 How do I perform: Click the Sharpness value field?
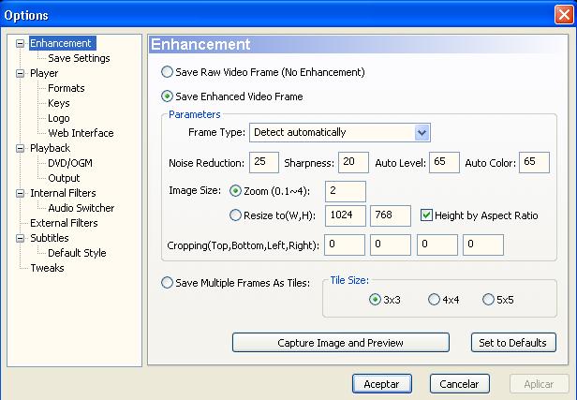coord(353,162)
